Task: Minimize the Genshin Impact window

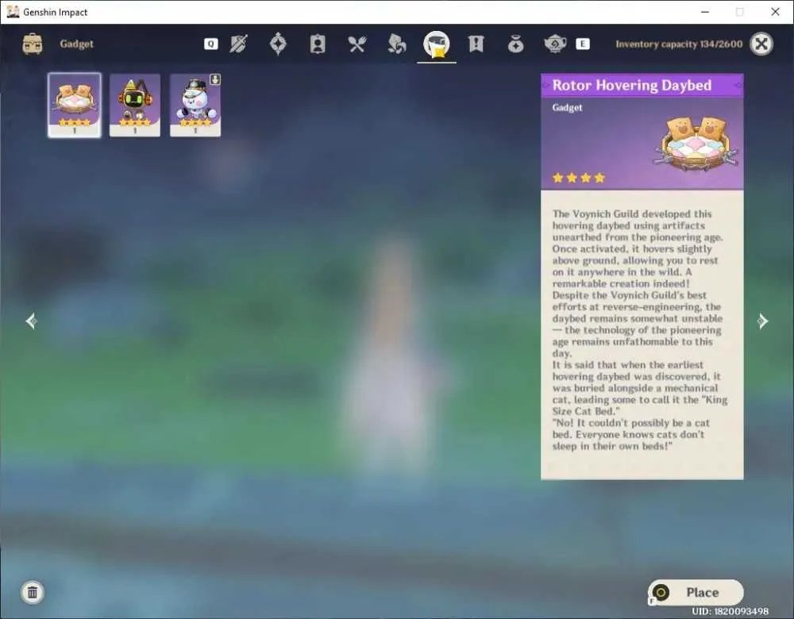Action: (x=705, y=12)
